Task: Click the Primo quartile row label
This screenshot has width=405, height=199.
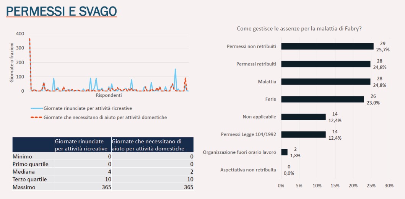Action: (30, 164)
